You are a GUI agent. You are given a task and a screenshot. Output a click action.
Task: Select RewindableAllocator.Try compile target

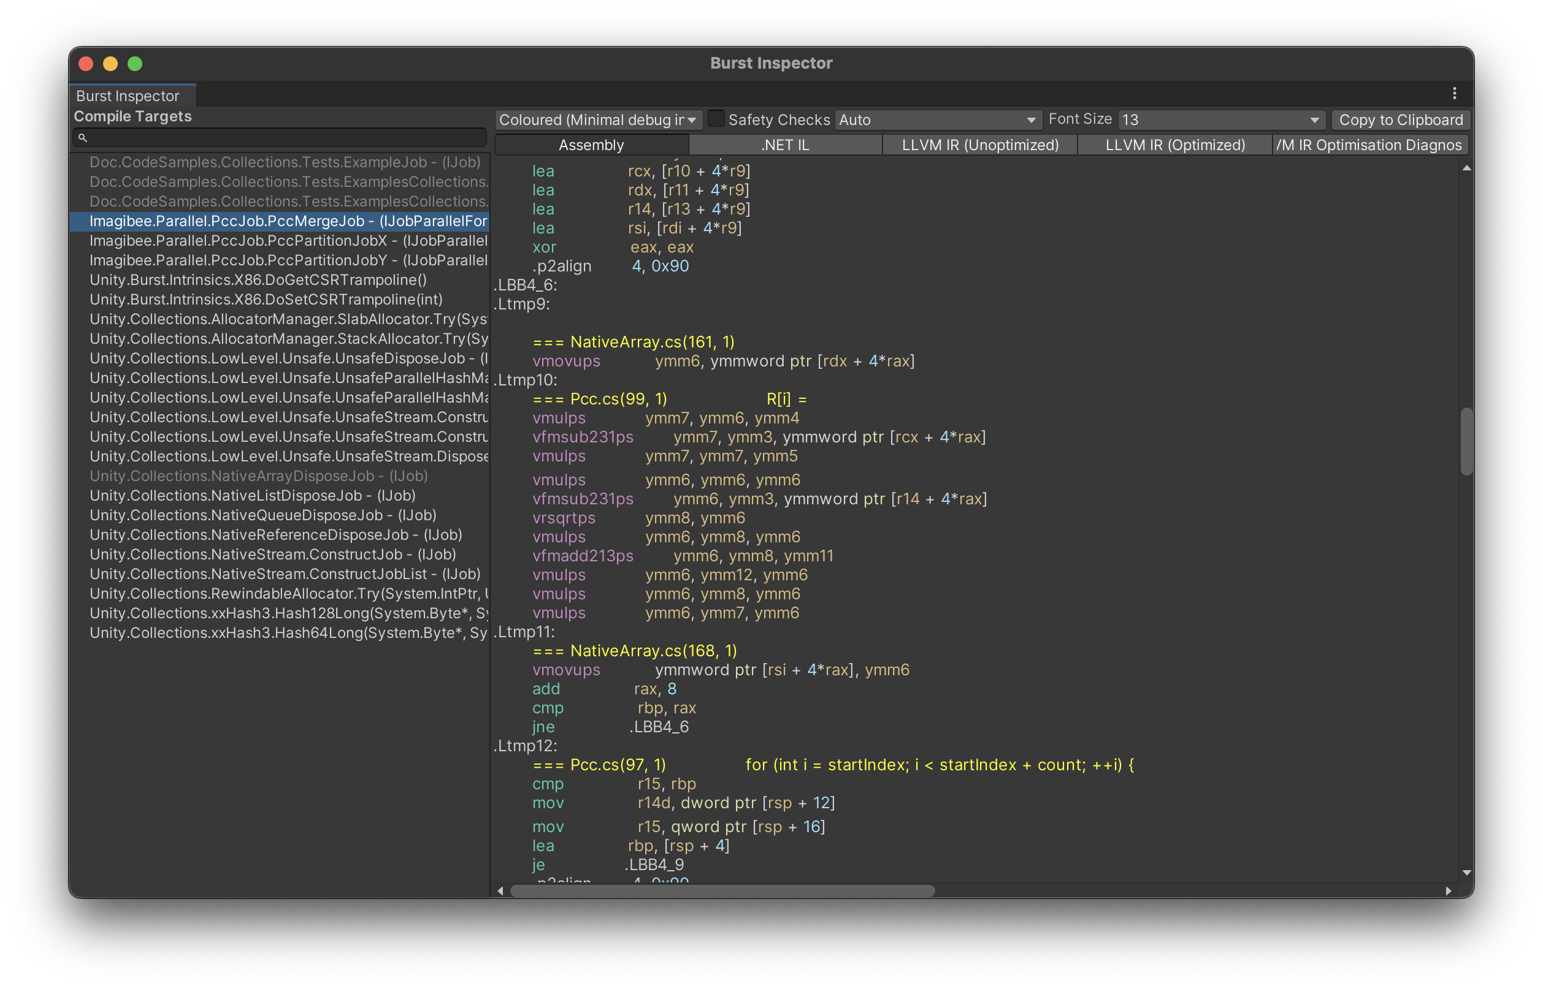[x=280, y=593]
